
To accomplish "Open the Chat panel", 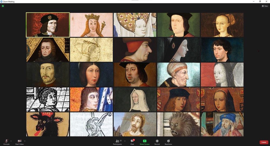I will pos(132,142).
